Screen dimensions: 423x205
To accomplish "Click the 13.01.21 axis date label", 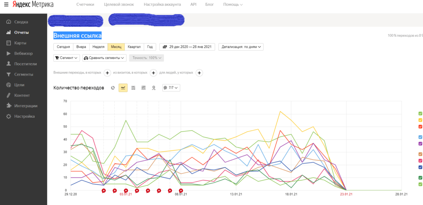I will coord(236,194).
